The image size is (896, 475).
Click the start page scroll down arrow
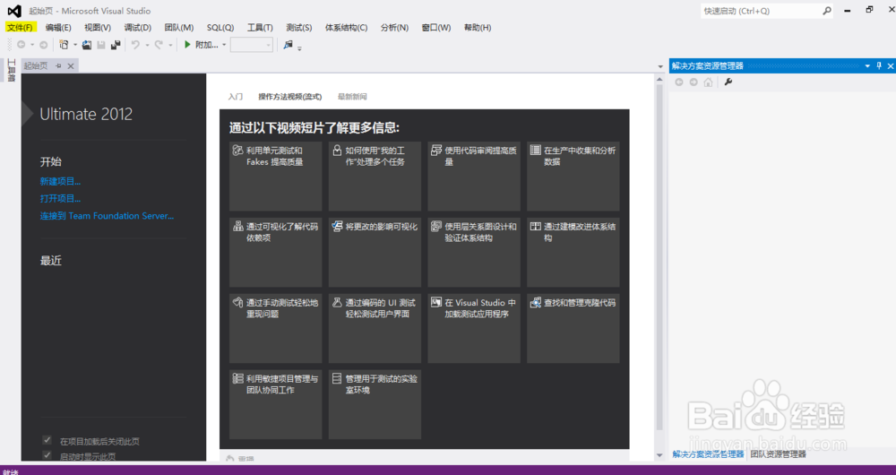click(x=659, y=455)
